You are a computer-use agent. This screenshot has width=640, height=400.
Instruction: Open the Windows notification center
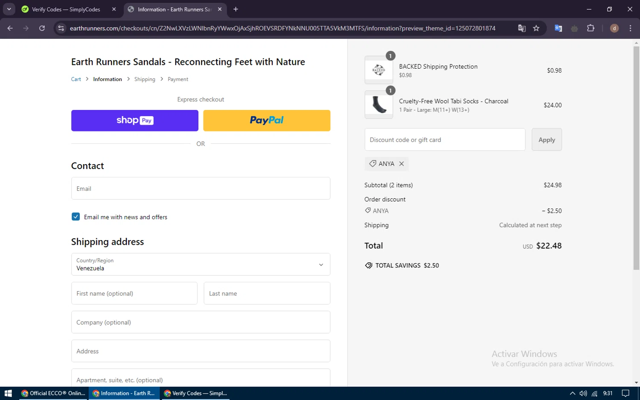(625, 393)
